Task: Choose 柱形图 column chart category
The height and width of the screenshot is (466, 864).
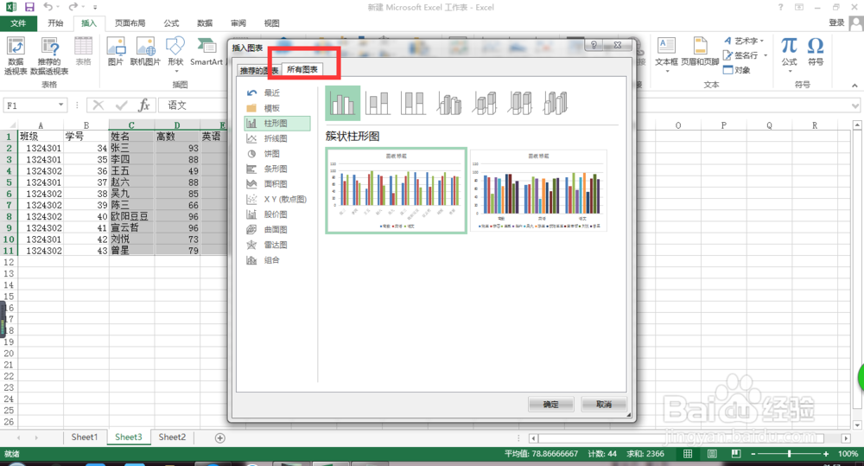Action: click(277, 123)
